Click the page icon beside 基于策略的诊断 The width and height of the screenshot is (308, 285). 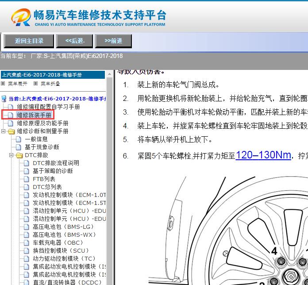click(26, 171)
